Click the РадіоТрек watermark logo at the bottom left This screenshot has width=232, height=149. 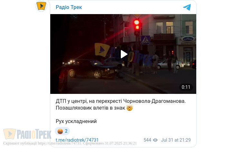(x=27, y=134)
